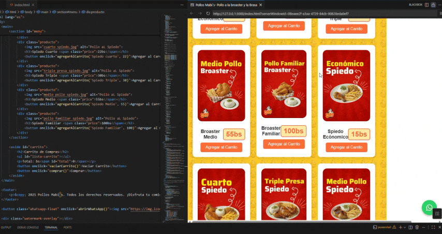Image resolution: width=442 pixels, height=234 pixels.
Task: Switch to the DEBUG CONSOLE panel tab
Action: (x=28, y=227)
